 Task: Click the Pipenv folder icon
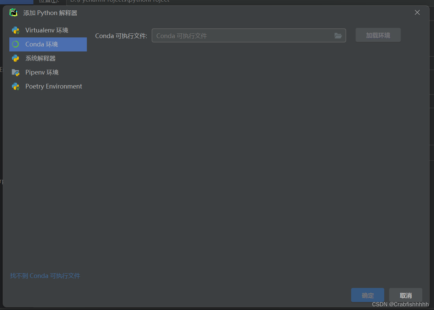(16, 72)
